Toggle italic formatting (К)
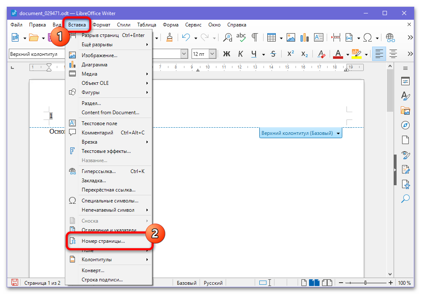The height and width of the screenshot is (294, 421). pyautogui.click(x=240, y=54)
